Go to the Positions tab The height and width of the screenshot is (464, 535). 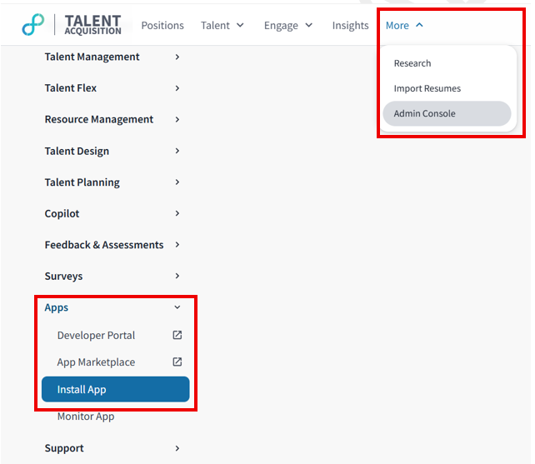pyautogui.click(x=162, y=26)
